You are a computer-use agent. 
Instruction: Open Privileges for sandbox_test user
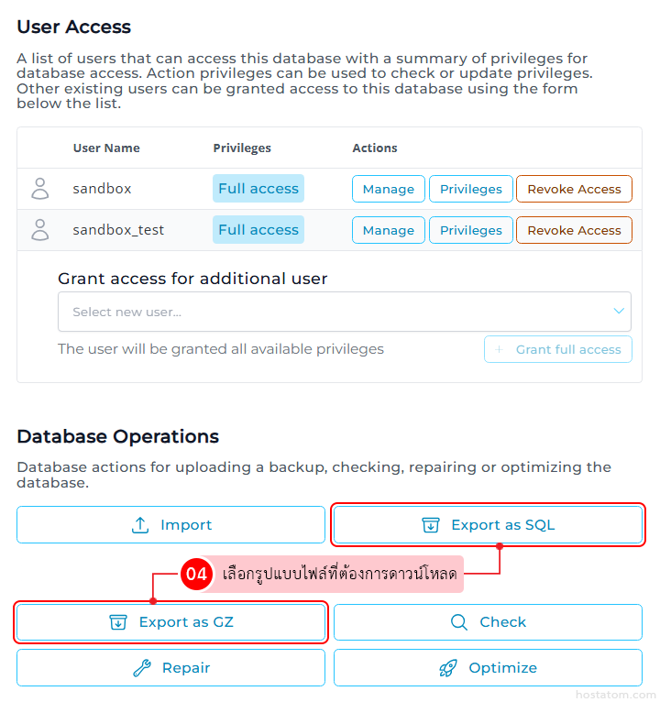point(471,230)
